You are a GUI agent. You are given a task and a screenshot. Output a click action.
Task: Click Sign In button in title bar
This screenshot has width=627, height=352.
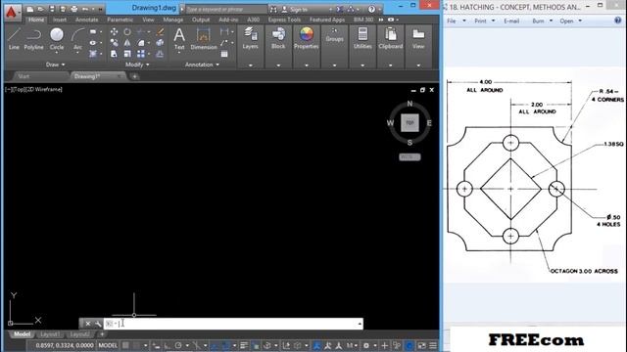point(295,9)
